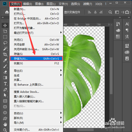Click the vertical canvas scrollbar
Viewport: 132px width, 132px height.
pyautogui.click(x=111, y=76)
